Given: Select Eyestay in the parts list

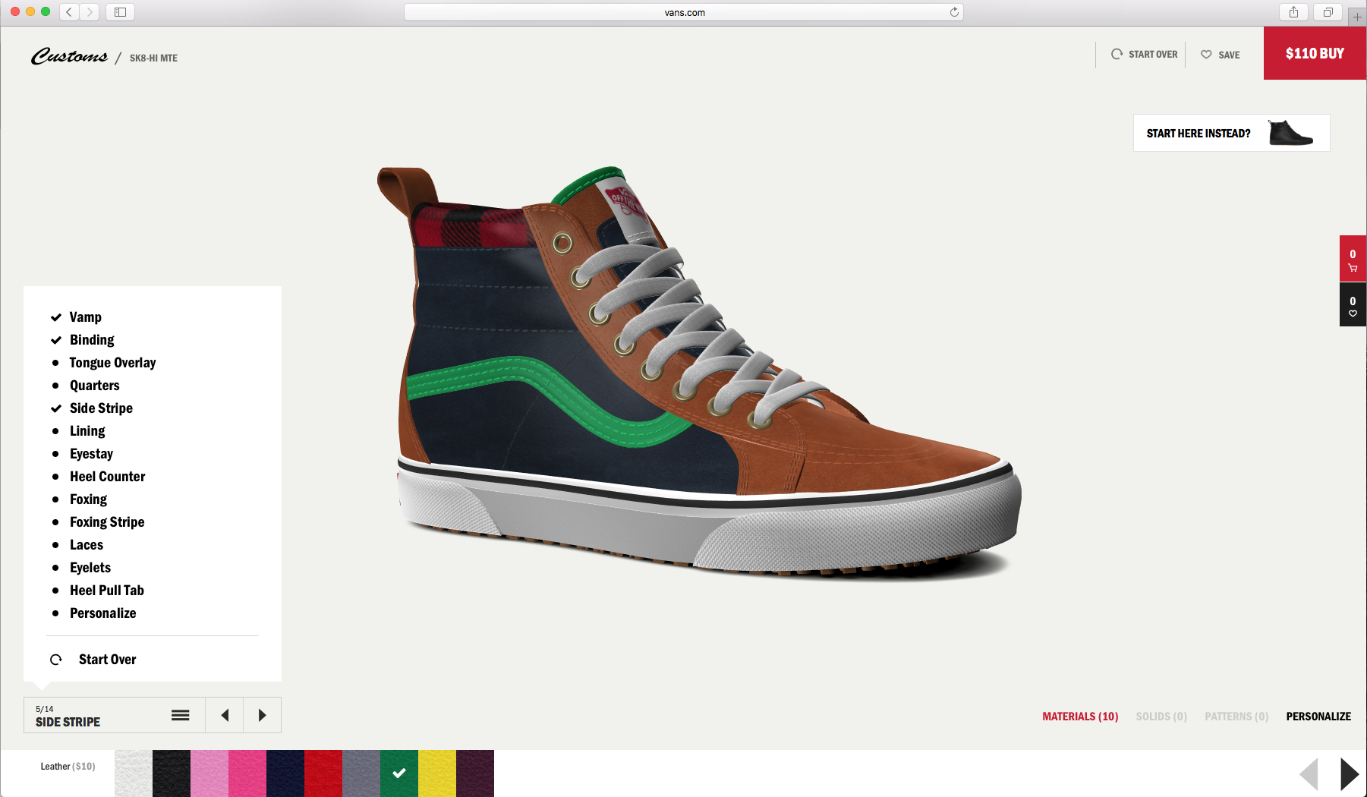Looking at the screenshot, I should 91,454.
